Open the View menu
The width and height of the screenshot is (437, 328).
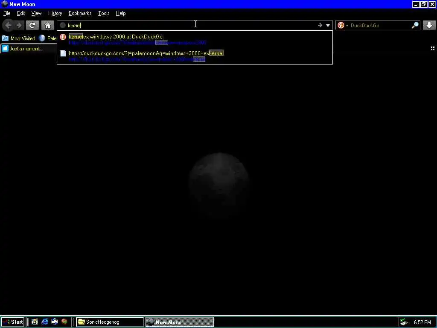(x=37, y=13)
